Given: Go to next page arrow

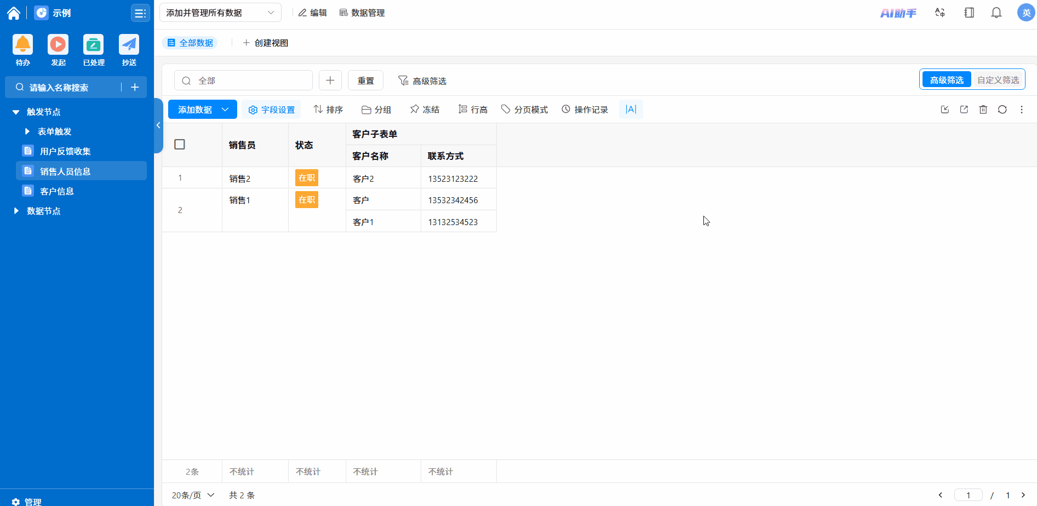Looking at the screenshot, I should pyautogui.click(x=1023, y=495).
